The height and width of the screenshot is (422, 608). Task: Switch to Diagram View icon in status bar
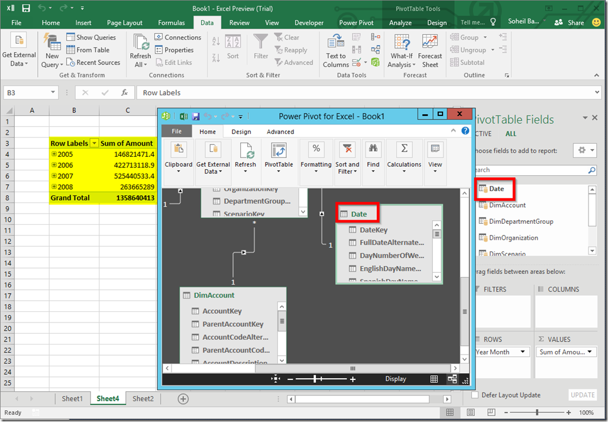click(x=452, y=379)
